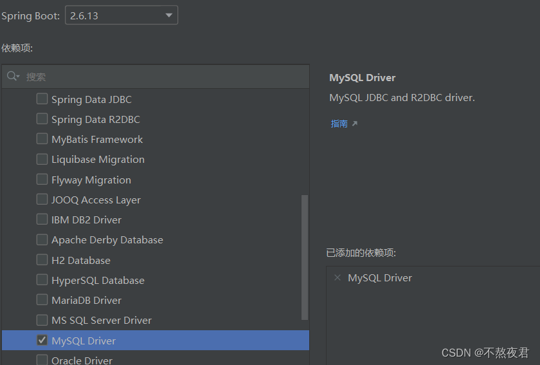Image resolution: width=540 pixels, height=365 pixels.
Task: Check the MariaDB Driver checkbox
Action: [x=42, y=300]
